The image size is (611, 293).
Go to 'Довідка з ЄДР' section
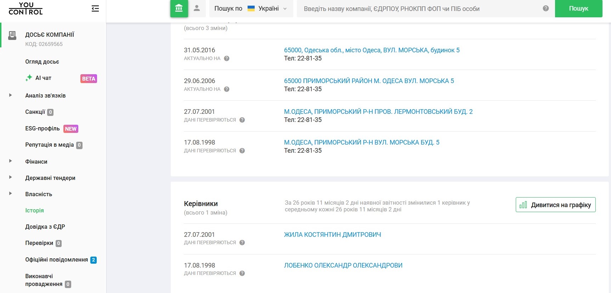(45, 227)
